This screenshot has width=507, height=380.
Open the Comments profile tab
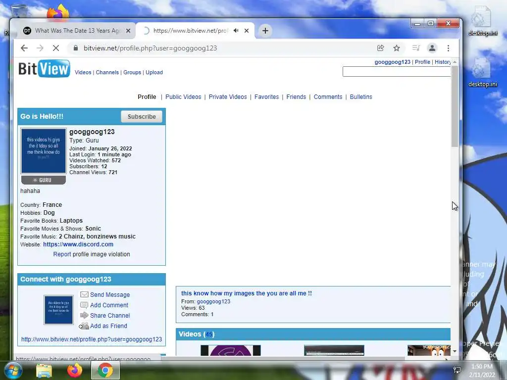328,97
